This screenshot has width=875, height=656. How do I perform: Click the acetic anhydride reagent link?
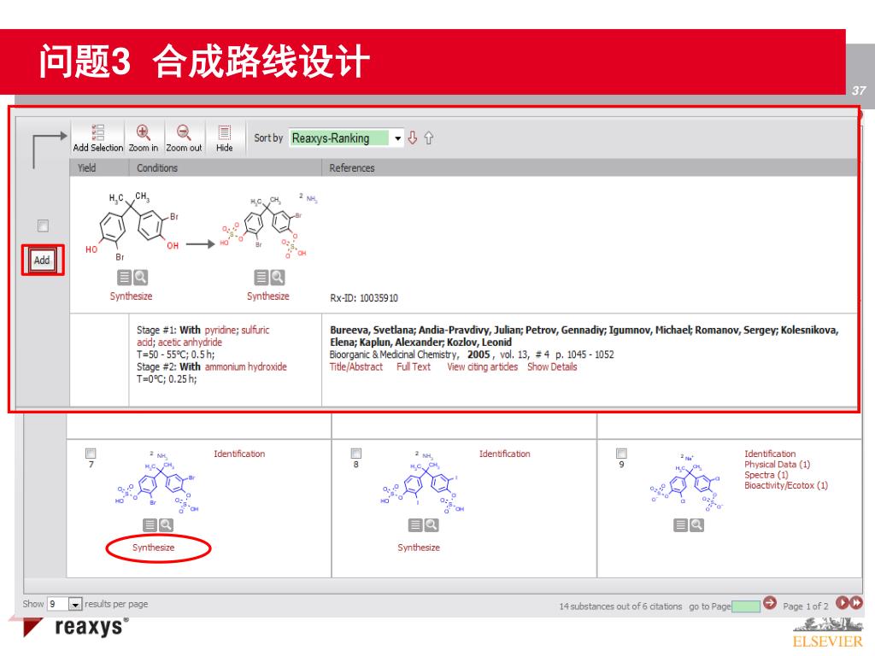(x=190, y=343)
